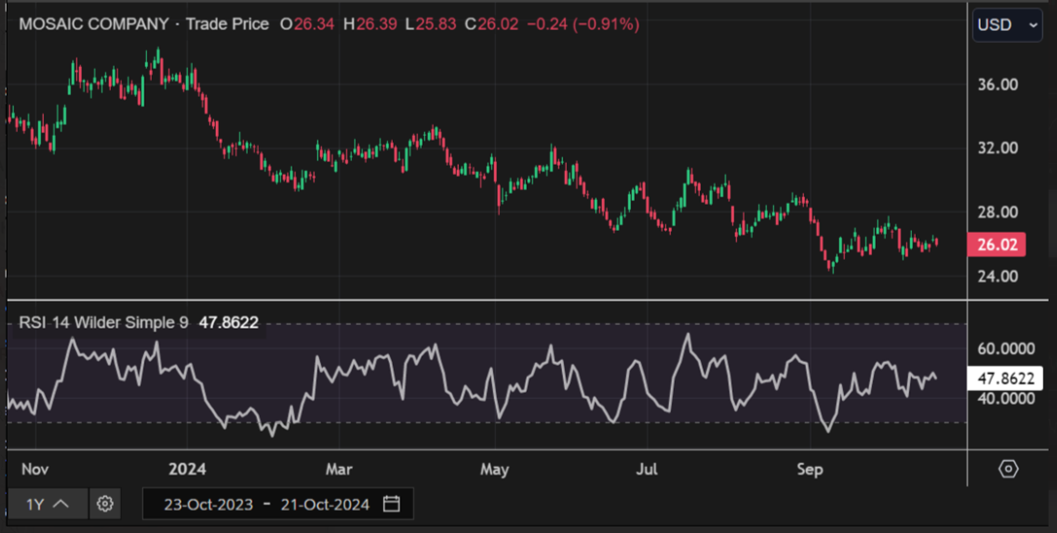Select the RSI 14 Wilder Simple indicator label
Image resolution: width=1057 pixels, height=533 pixels.
click(x=103, y=322)
